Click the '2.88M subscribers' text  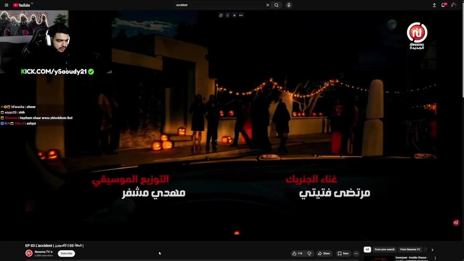tap(43, 256)
